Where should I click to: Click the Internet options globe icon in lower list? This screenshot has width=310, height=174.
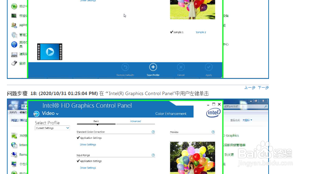click(x=14, y=145)
